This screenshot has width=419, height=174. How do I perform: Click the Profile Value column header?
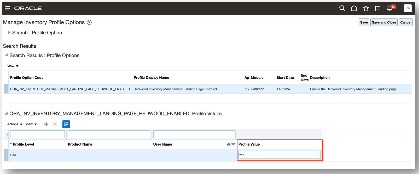tap(249, 144)
